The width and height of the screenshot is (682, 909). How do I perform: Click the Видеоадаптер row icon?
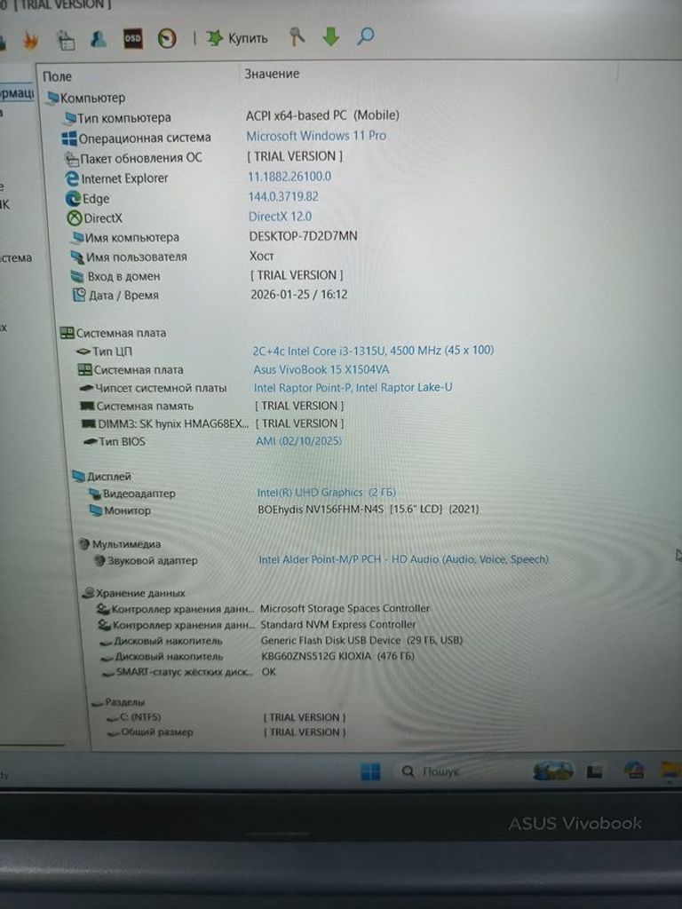pos(94,494)
